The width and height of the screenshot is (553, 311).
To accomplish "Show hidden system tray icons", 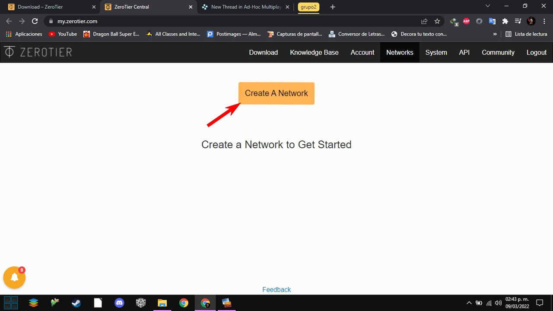I will click(469, 303).
